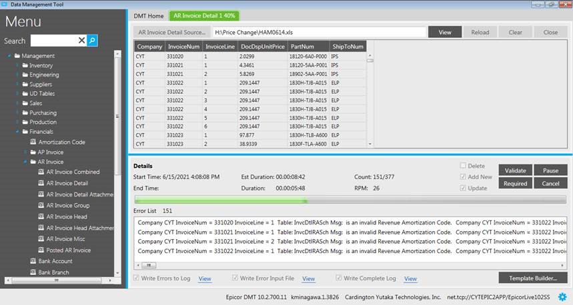Image resolution: width=573 pixels, height=305 pixels.
Task: Select the AR Invoice Detail 1 40% tab
Action: pos(204,16)
